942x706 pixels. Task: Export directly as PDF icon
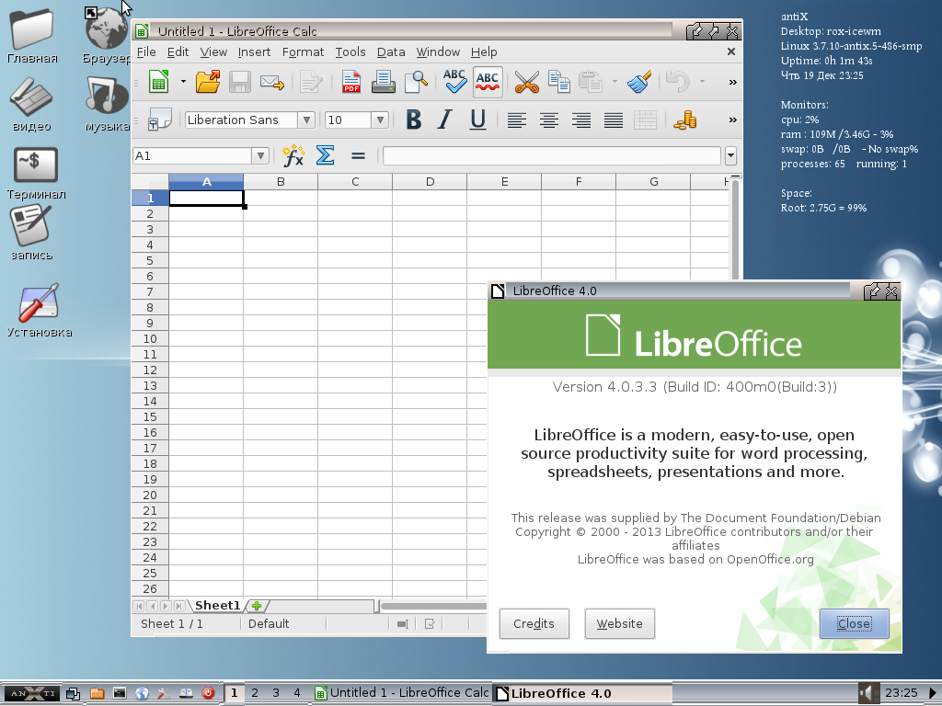(x=350, y=82)
